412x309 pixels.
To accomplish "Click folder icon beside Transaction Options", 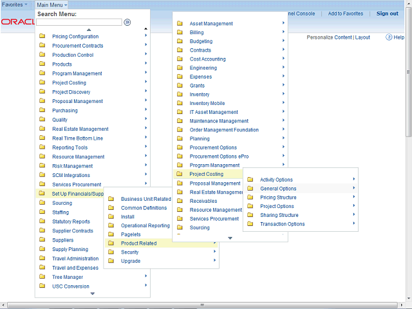I will [x=250, y=224].
